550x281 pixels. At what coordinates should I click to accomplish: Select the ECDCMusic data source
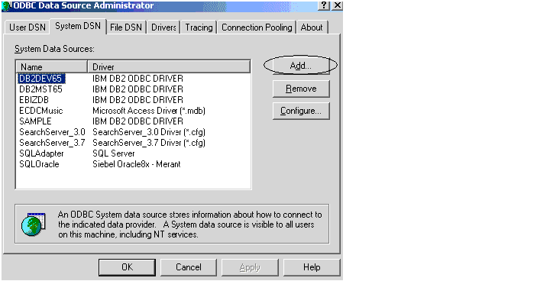click(x=41, y=111)
